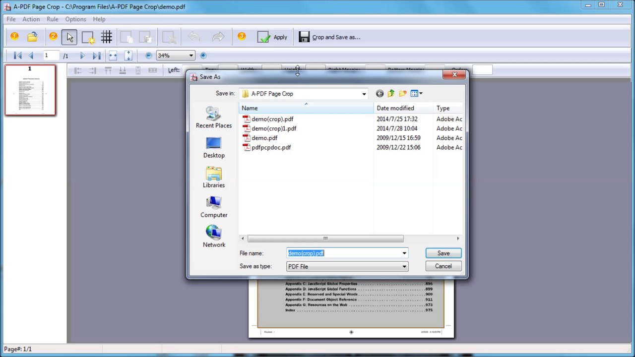Open the Action menu

tap(31, 19)
